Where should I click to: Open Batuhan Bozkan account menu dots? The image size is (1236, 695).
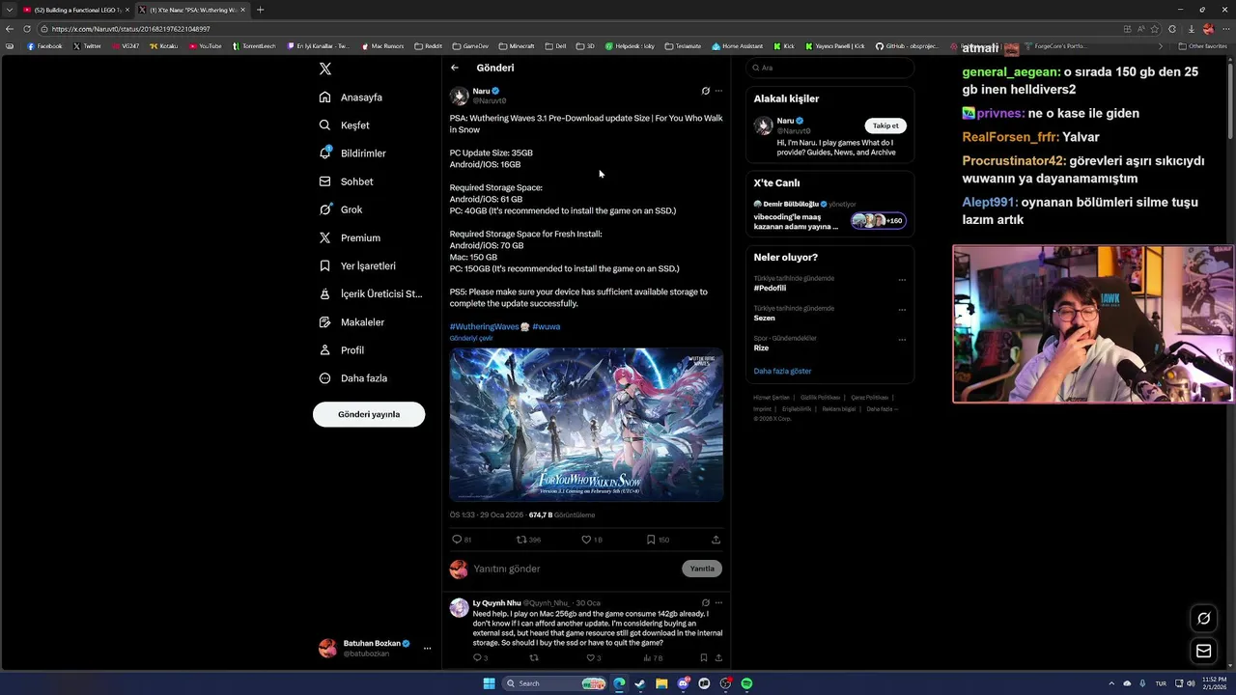(x=427, y=648)
